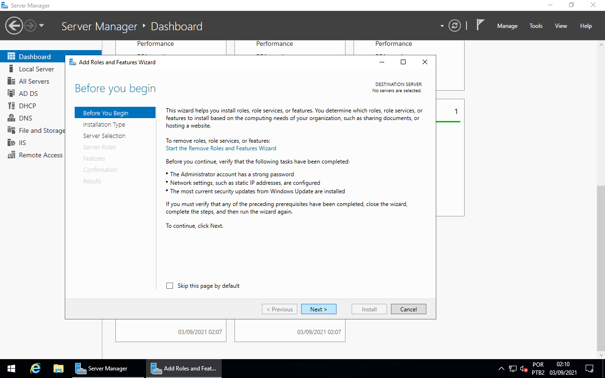
Task: Open AD DS in the sidebar
Action: tap(28, 94)
